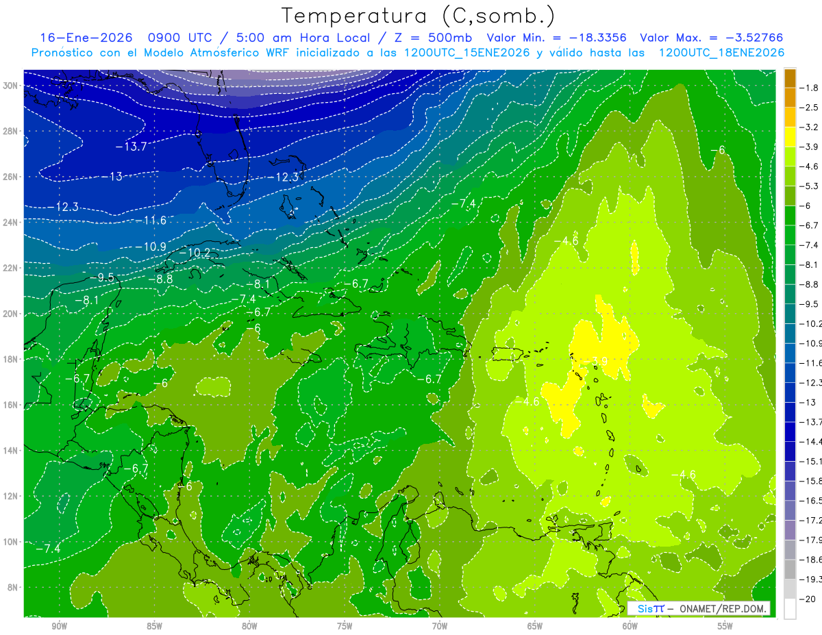
Task: Click the "55W" longitude axis label
Action: [725, 626]
